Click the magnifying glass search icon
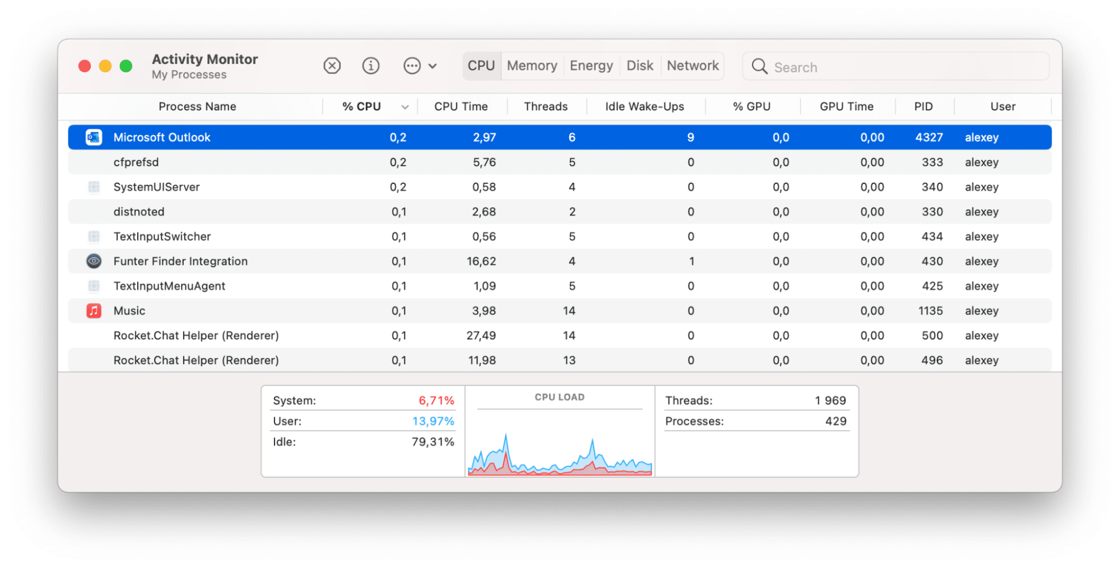This screenshot has height=569, width=1120. [x=759, y=67]
